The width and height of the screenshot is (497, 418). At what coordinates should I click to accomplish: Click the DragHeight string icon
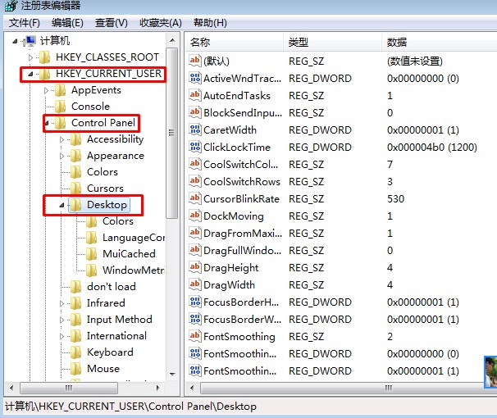195,267
